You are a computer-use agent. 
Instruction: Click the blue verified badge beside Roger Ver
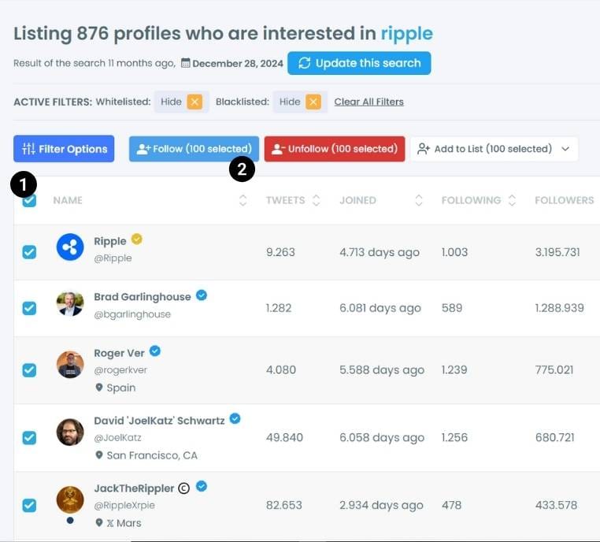click(155, 351)
